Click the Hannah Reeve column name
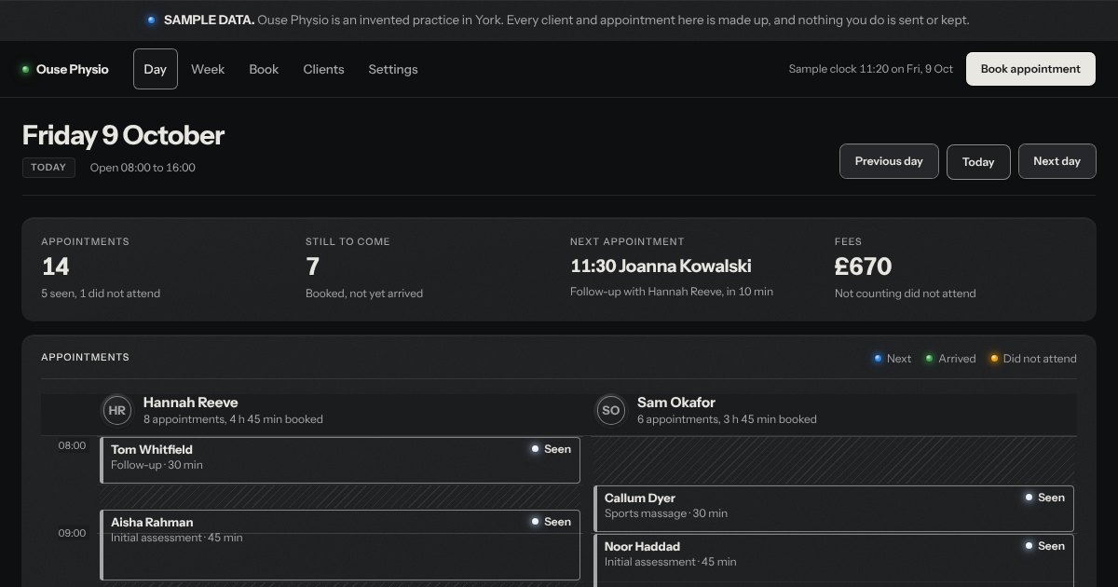Image resolution: width=1118 pixels, height=587 pixels. 191,403
